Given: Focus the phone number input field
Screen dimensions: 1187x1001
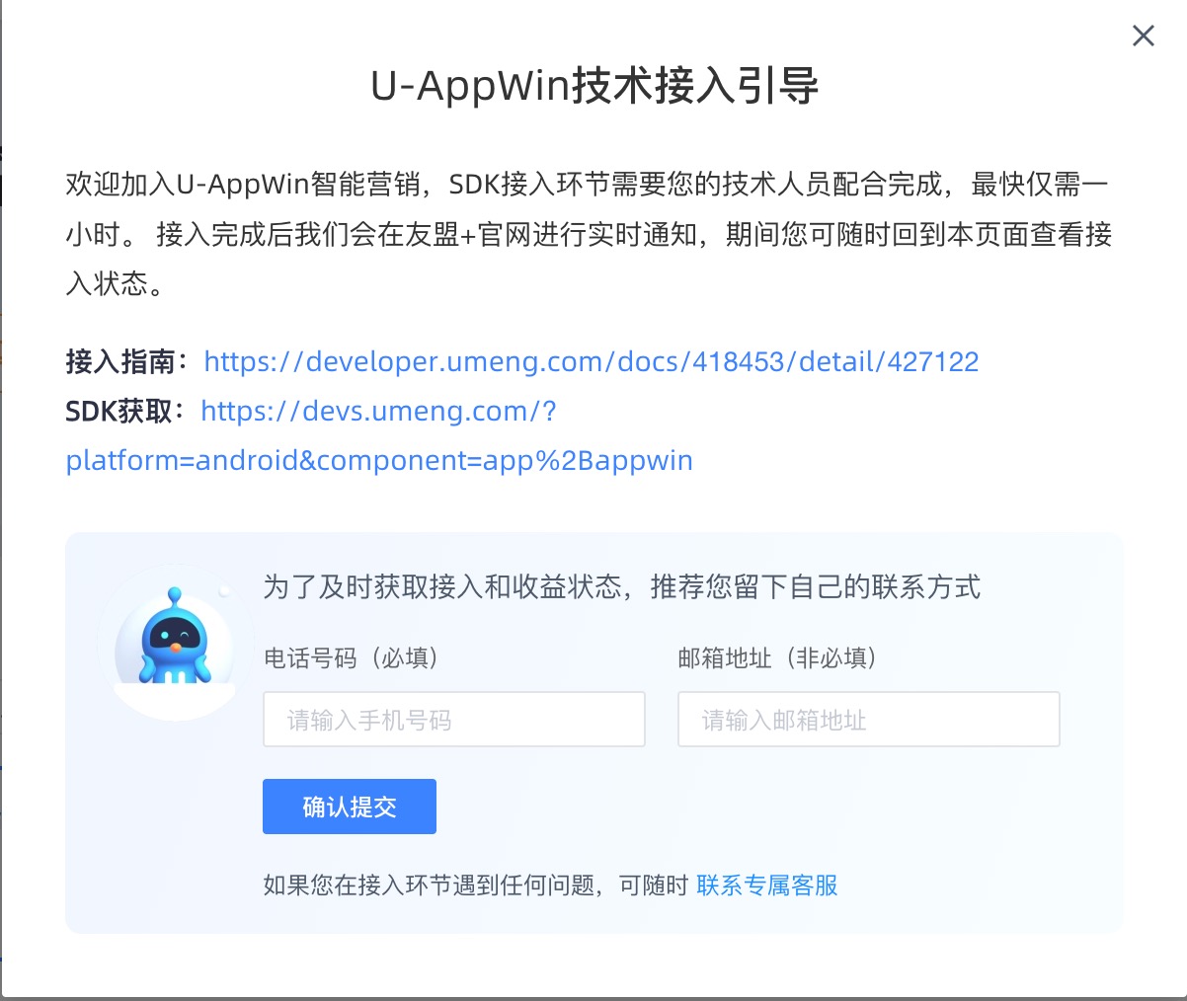Looking at the screenshot, I should pos(453,720).
